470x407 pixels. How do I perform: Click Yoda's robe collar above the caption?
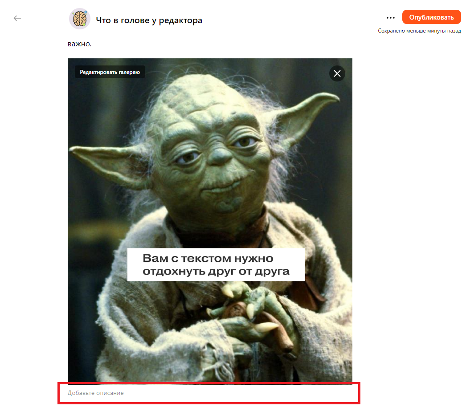click(214, 232)
